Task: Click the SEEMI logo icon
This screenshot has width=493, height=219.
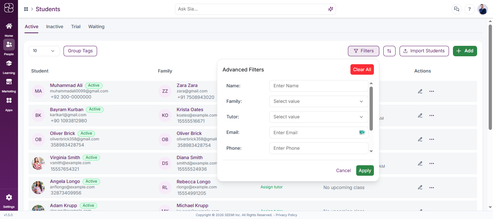Action: click(x=9, y=8)
